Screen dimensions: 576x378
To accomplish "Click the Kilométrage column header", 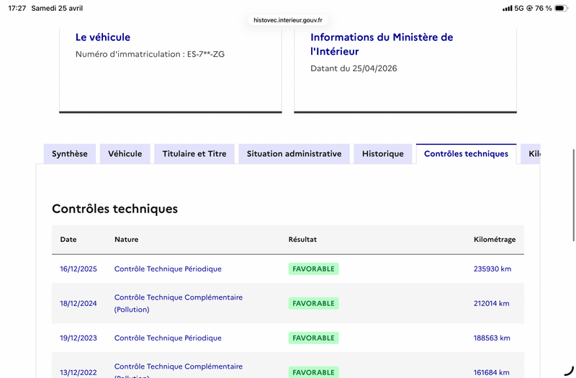I will [494, 240].
